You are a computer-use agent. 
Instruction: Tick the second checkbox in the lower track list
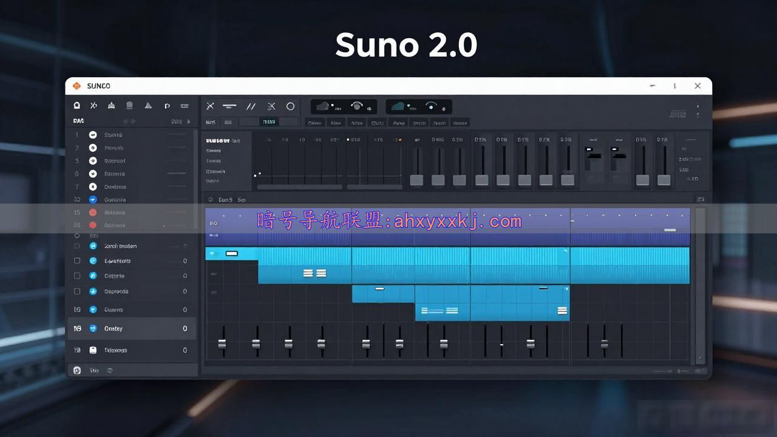tap(77, 261)
